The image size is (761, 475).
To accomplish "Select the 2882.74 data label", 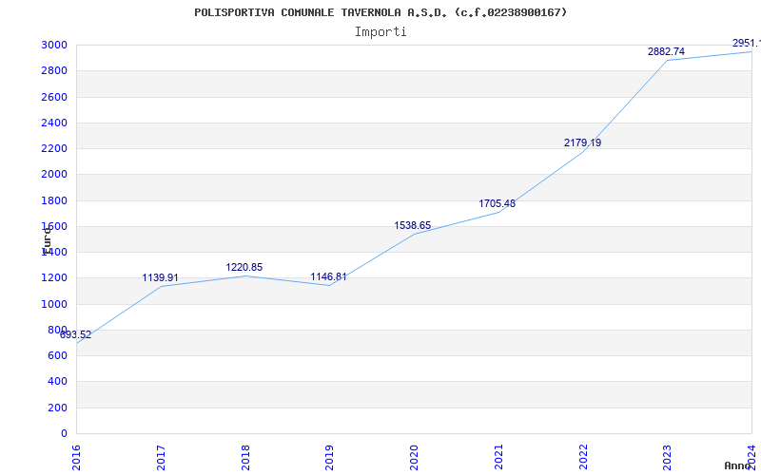I will tap(667, 51).
